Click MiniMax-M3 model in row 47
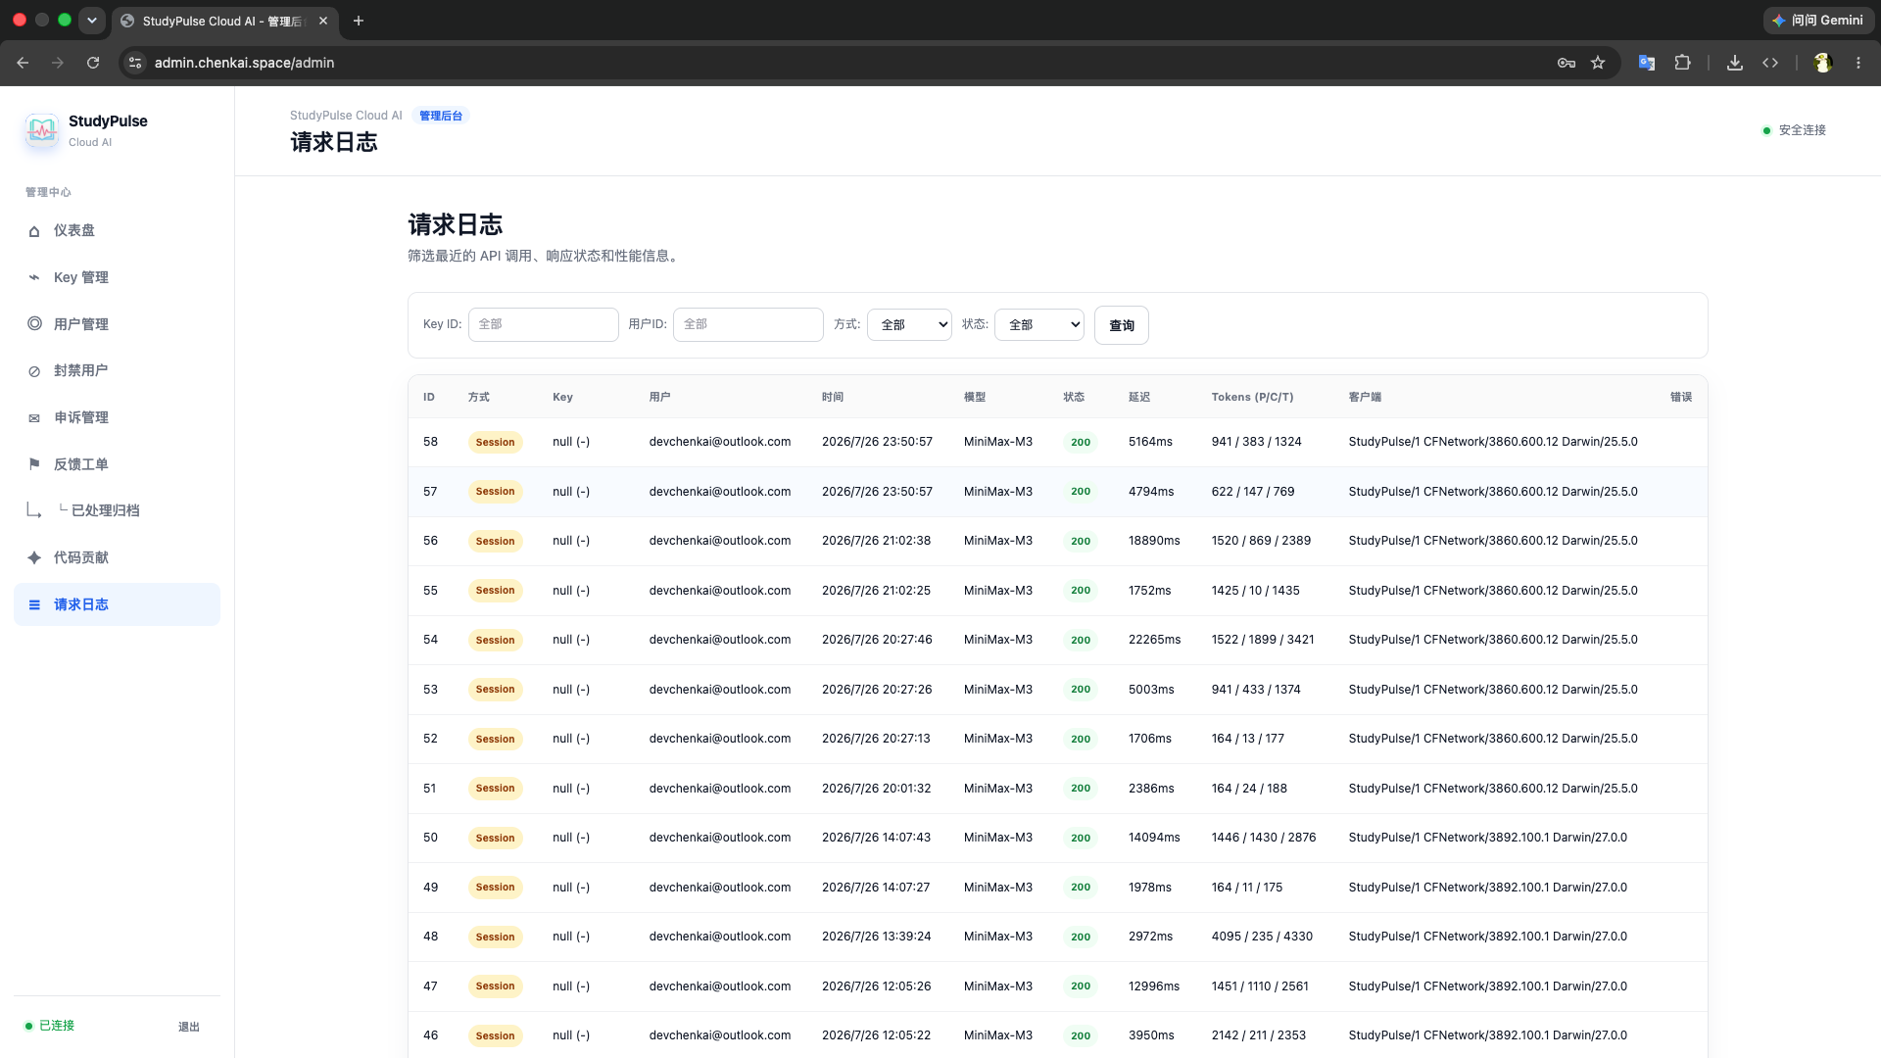The width and height of the screenshot is (1881, 1058). 997,986
